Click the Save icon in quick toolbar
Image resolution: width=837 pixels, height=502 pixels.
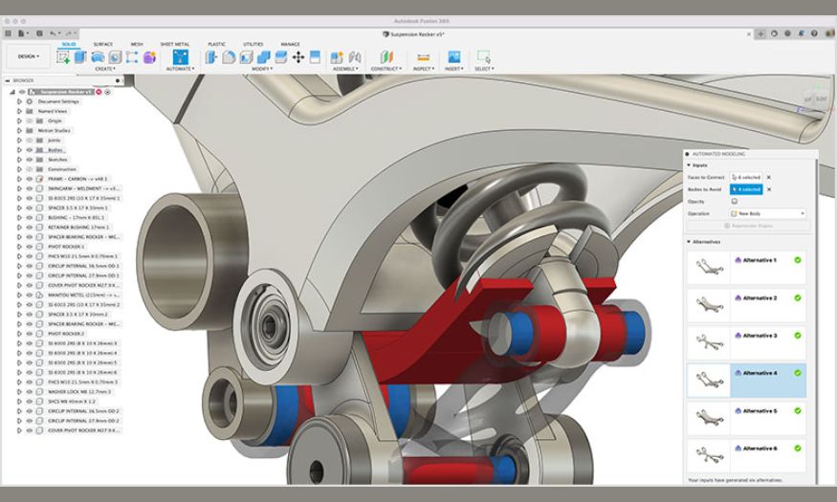pos(39,33)
